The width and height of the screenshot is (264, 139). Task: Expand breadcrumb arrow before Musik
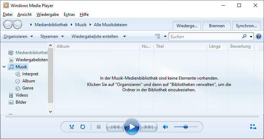[x=72, y=25]
